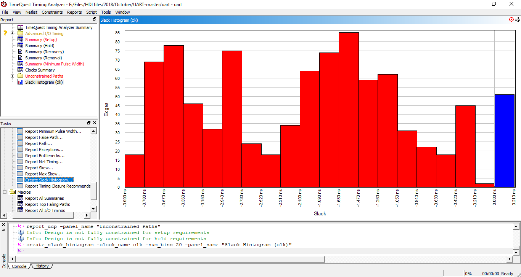Float the Report panel with its undock icon

click(x=95, y=19)
